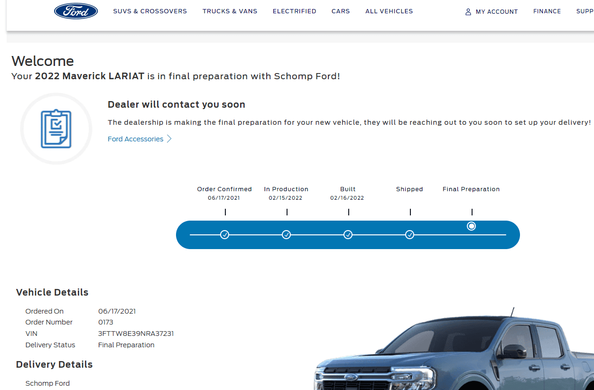Click the Order Confirmed checkmark marker

(225, 235)
